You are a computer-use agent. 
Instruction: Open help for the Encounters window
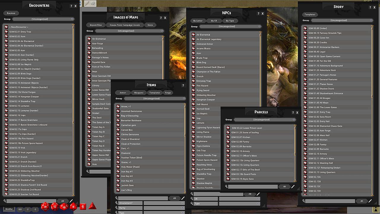pyautogui.click(x=71, y=6)
